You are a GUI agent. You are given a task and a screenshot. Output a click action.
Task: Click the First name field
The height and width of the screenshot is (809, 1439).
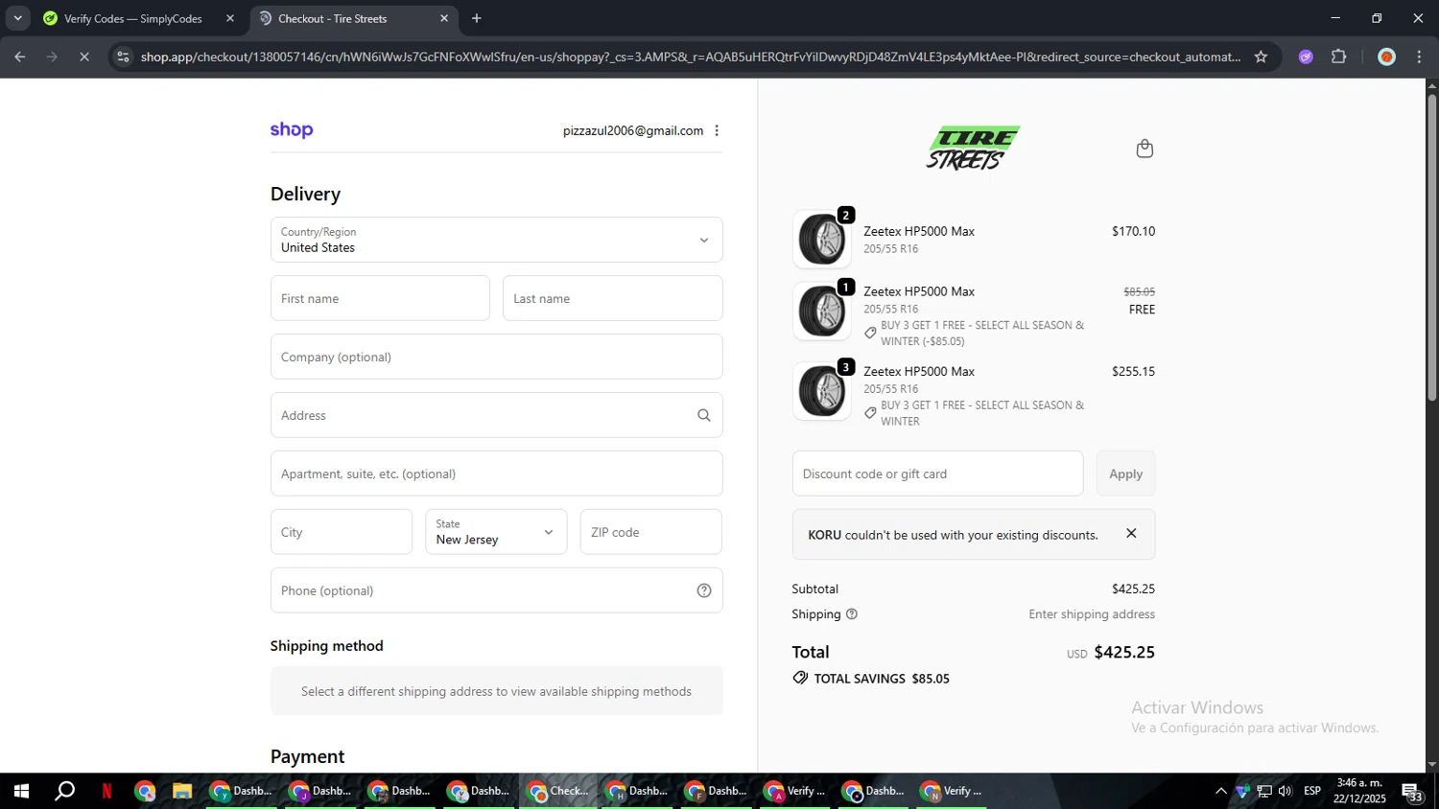380,298
